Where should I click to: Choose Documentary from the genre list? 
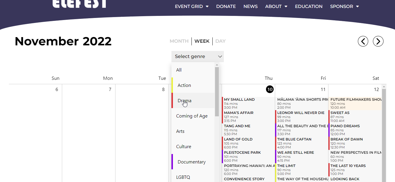point(191,162)
